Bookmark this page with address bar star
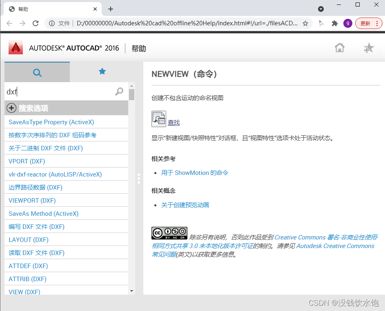Screen dimensions: 385x311 [305, 23]
